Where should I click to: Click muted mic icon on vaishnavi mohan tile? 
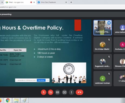tap(109, 74)
